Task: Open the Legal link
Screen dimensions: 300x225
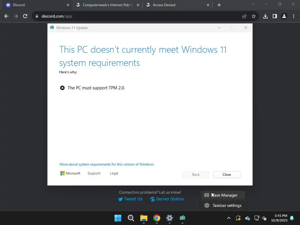Action: coord(114,173)
